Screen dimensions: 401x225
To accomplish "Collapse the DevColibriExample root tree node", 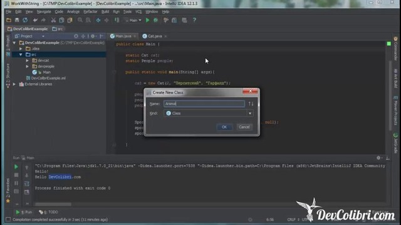I will point(14,42).
